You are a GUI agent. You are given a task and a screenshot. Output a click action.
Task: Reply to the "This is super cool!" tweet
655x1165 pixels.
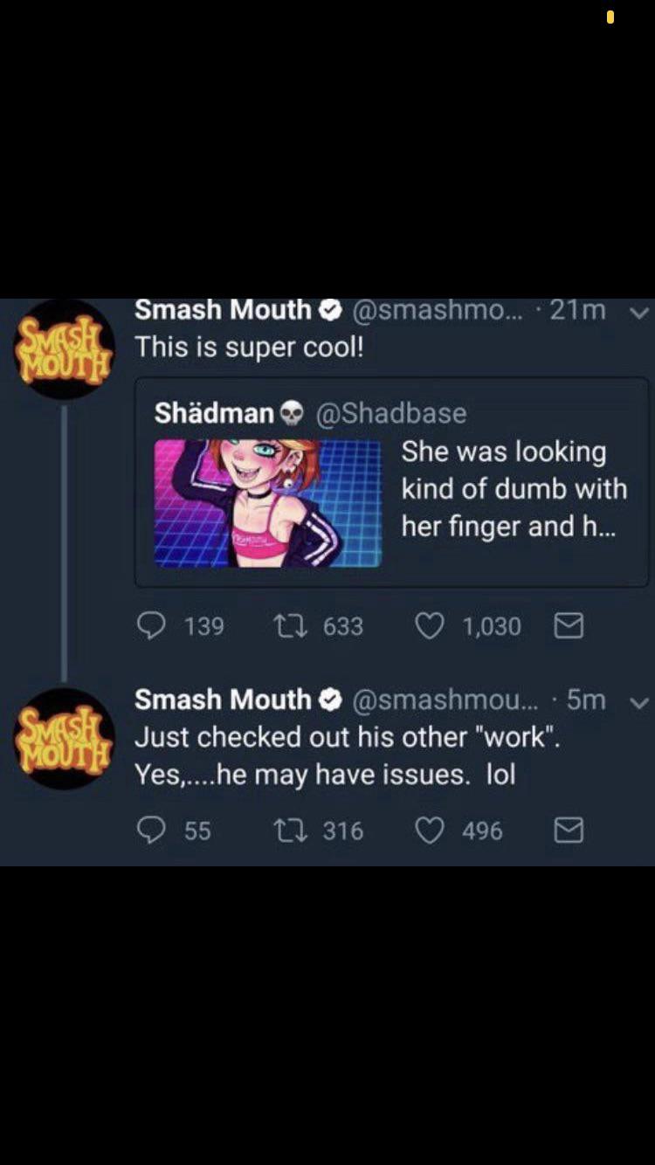[x=155, y=625]
